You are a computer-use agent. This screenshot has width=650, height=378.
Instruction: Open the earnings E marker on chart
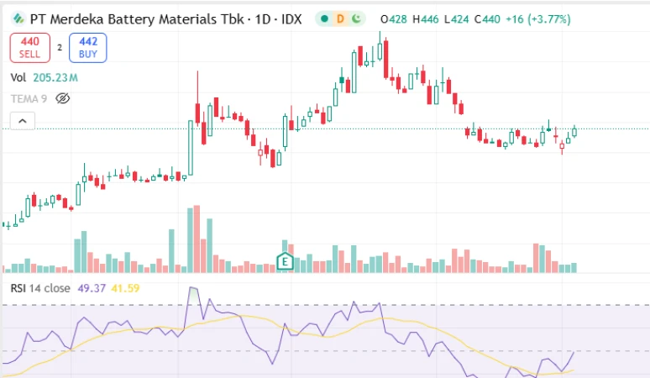click(x=286, y=261)
